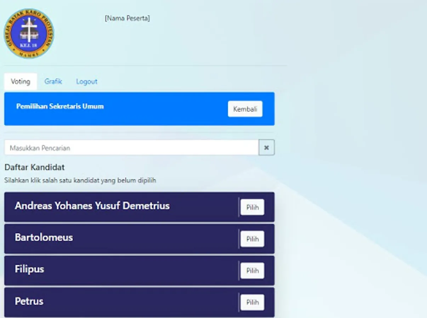427x318 pixels.
Task: Click the Daftar Kandidat heading
Action: (35, 167)
